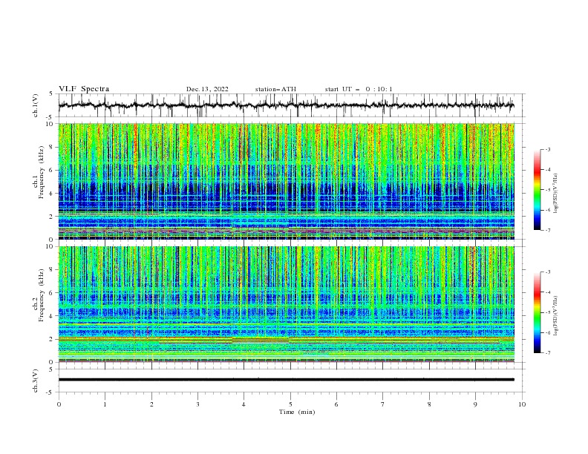Click the "ch.1(V)" axis label
The image size is (588, 454).
[36, 105]
